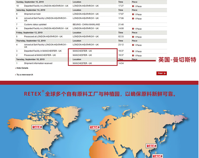This screenshot has height=158, width=199.
Task: Click the piece icon for Shipment on hold
Action: click(x=133, y=14)
